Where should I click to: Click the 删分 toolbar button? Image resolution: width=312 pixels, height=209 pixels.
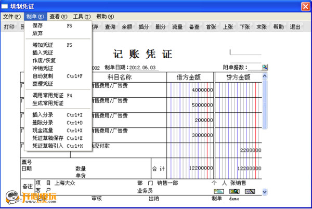tap(160, 27)
